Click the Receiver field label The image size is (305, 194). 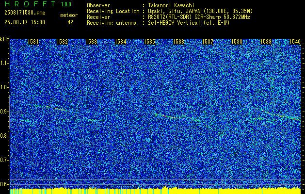98,17
